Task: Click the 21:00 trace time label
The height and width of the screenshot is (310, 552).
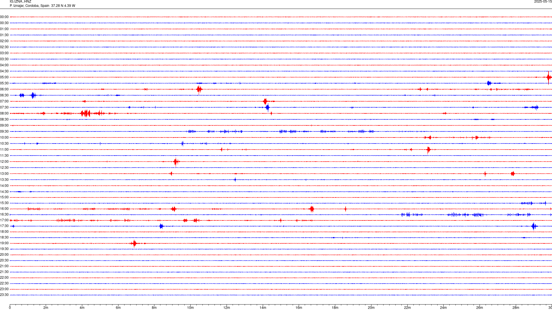Action: pos(4,266)
